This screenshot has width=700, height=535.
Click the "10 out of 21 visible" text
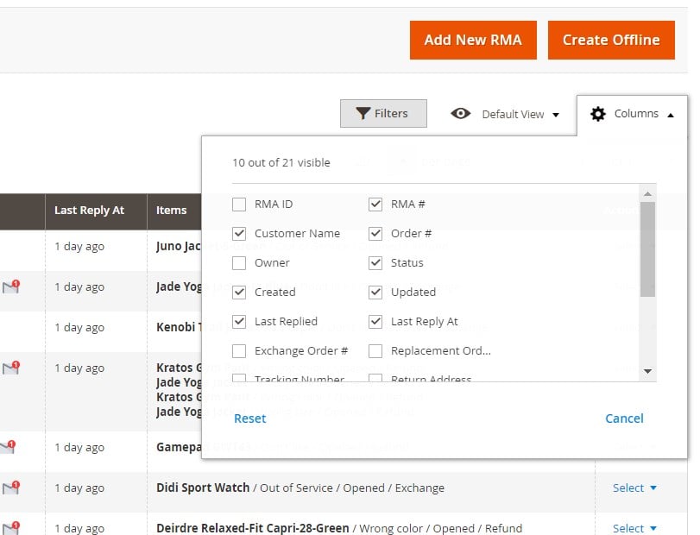[x=281, y=163]
